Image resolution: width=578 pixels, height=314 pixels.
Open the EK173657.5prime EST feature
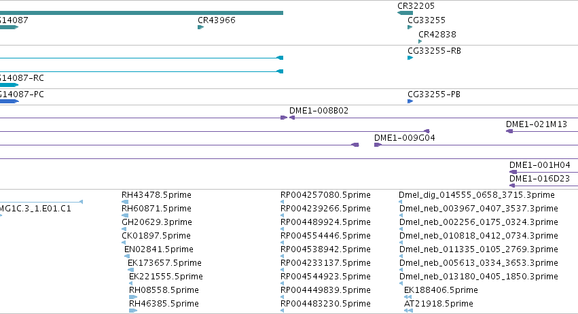[164, 263]
